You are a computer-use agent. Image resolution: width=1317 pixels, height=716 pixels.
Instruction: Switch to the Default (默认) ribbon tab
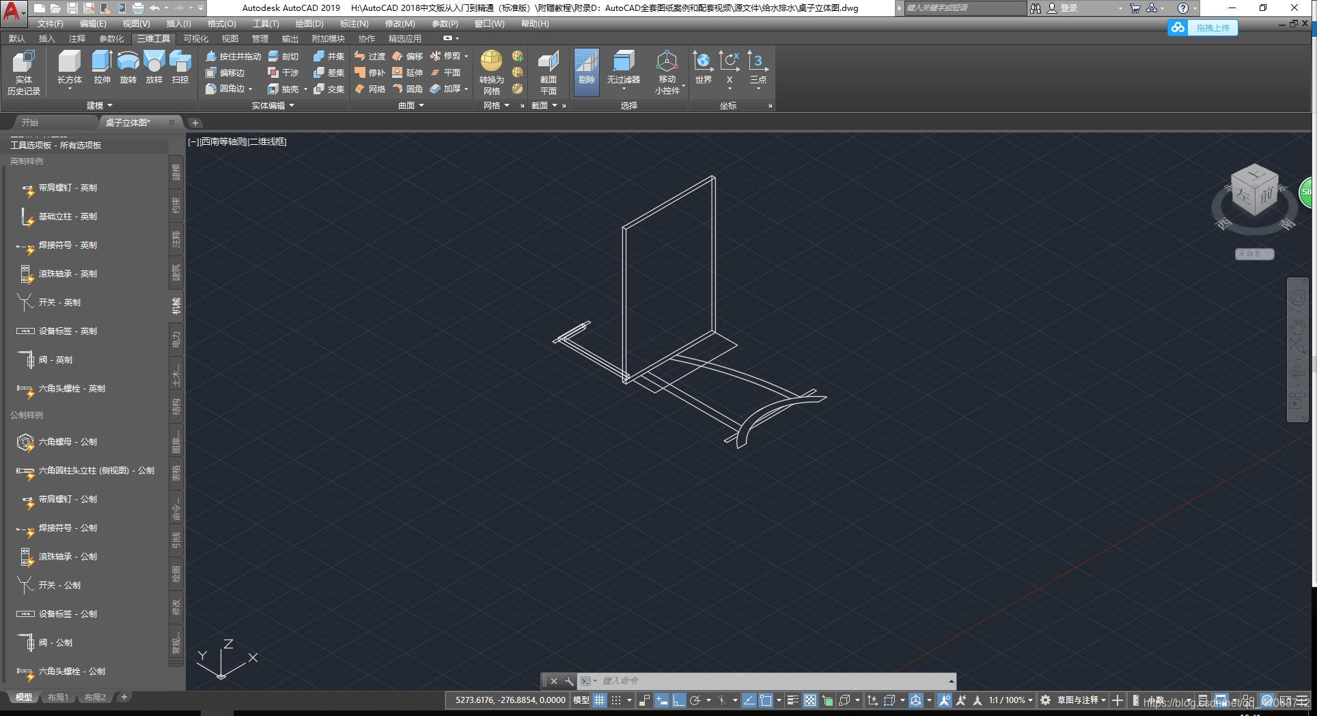(17, 39)
